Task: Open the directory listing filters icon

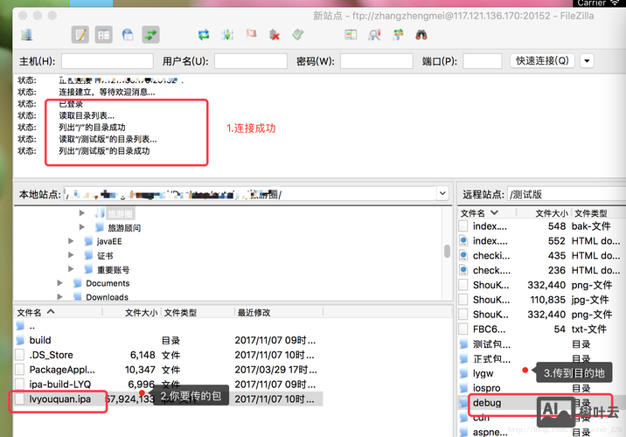Action: click(x=351, y=35)
